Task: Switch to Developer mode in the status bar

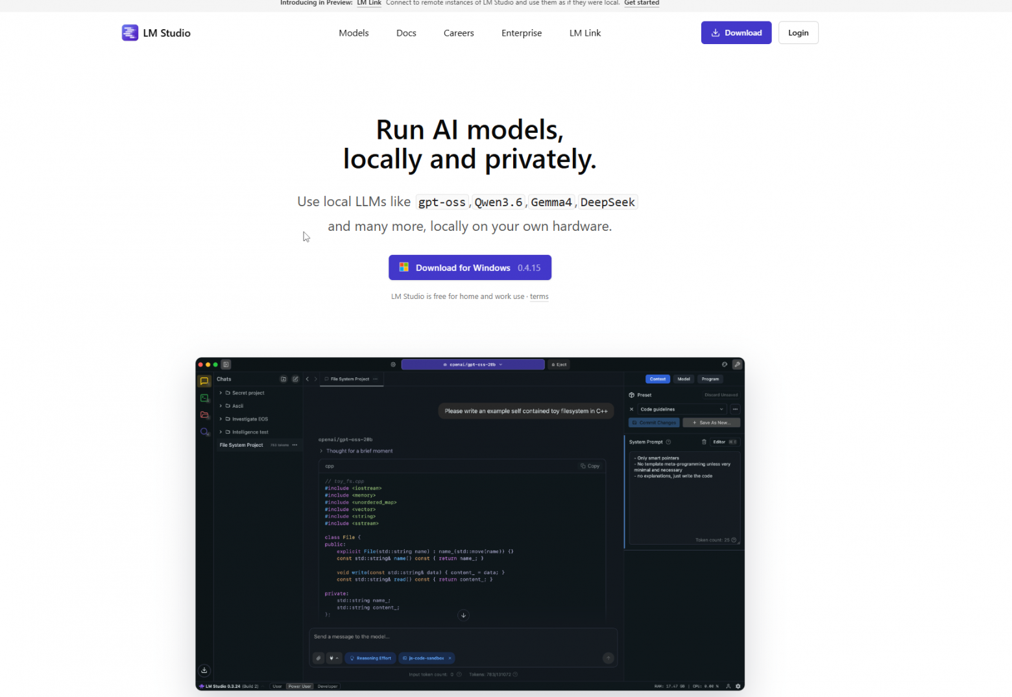Action: 328,686
